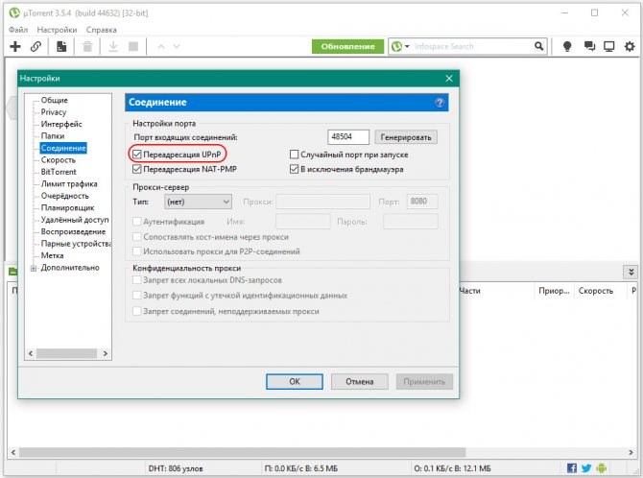Click the Move Up Queue arrow icon
Screen dimensions: 643x478
[161, 47]
